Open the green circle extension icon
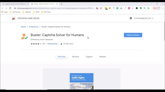This screenshot has height=92, width=165. 148,8
